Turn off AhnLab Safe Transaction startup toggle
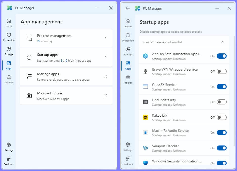 point(222,56)
